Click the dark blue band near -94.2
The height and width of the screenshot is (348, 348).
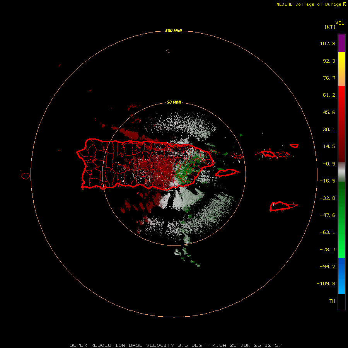[x=341, y=266]
